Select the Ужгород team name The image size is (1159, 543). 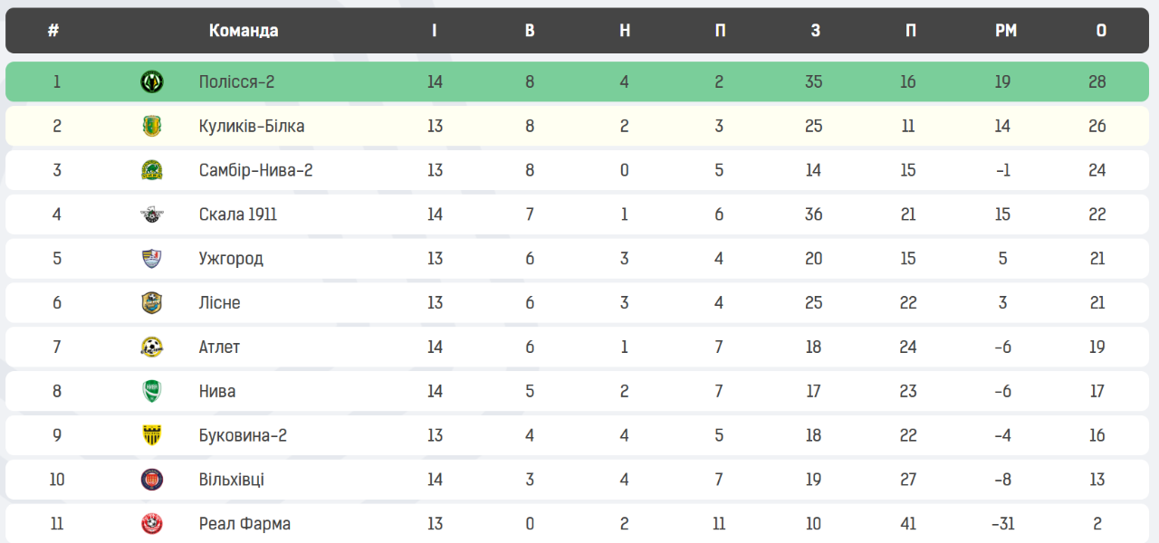click(231, 259)
